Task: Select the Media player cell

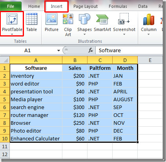Action: [x=36, y=99]
